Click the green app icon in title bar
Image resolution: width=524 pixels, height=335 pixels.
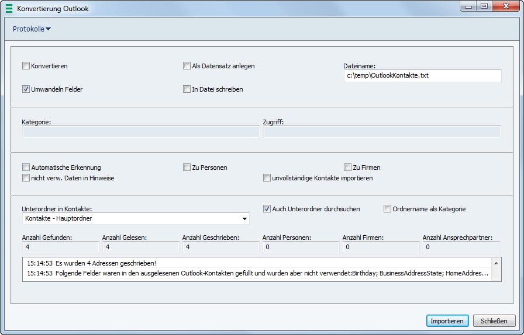click(9, 9)
